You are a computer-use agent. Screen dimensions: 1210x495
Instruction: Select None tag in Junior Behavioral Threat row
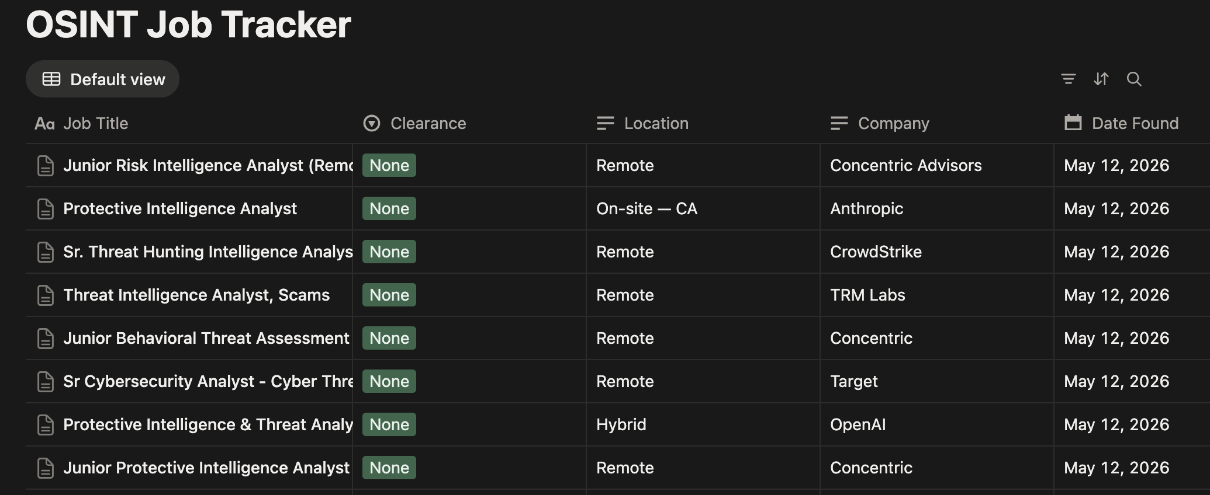coord(389,338)
